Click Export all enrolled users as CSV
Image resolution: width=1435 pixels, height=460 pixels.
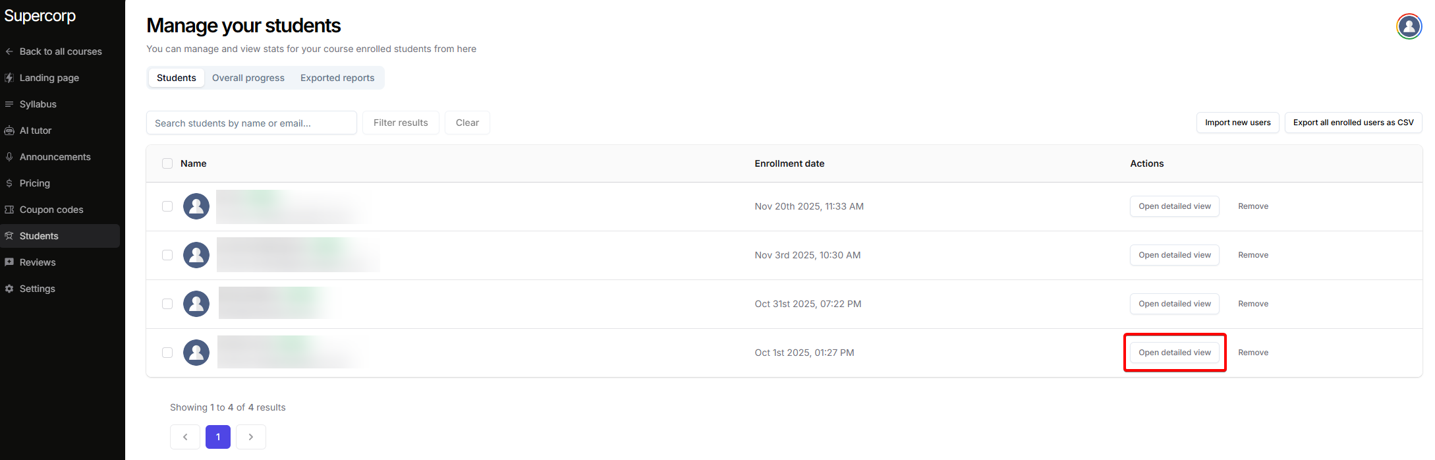pos(1353,123)
